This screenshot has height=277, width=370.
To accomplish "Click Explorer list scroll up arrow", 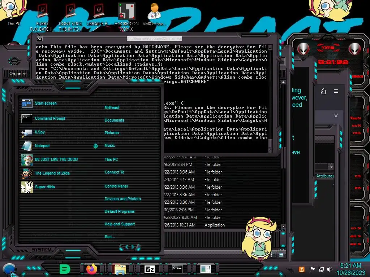I will [283, 82].
